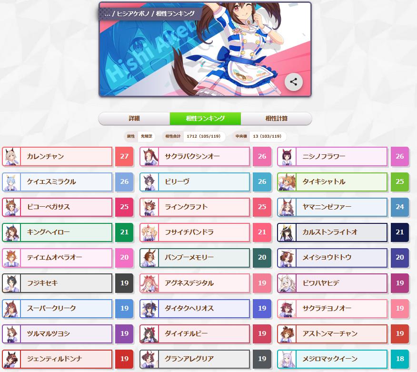Select the 相性ランキング tab
Image resolution: width=417 pixels, height=372 pixels.
point(205,119)
